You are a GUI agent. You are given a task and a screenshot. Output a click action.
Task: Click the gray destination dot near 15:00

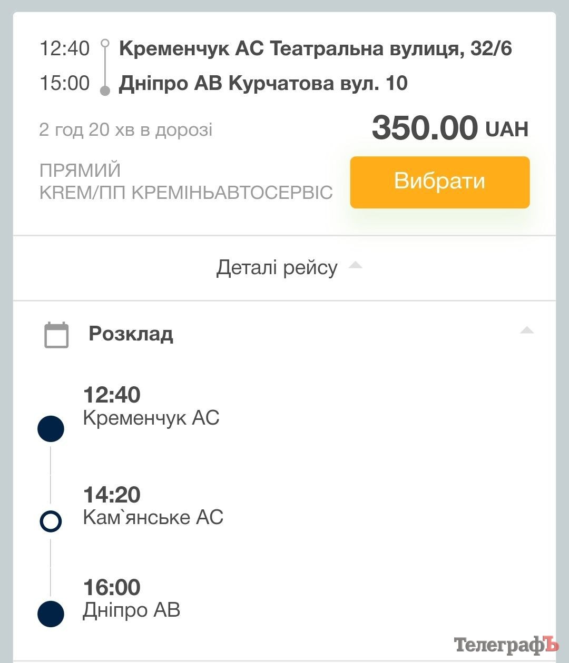(105, 91)
